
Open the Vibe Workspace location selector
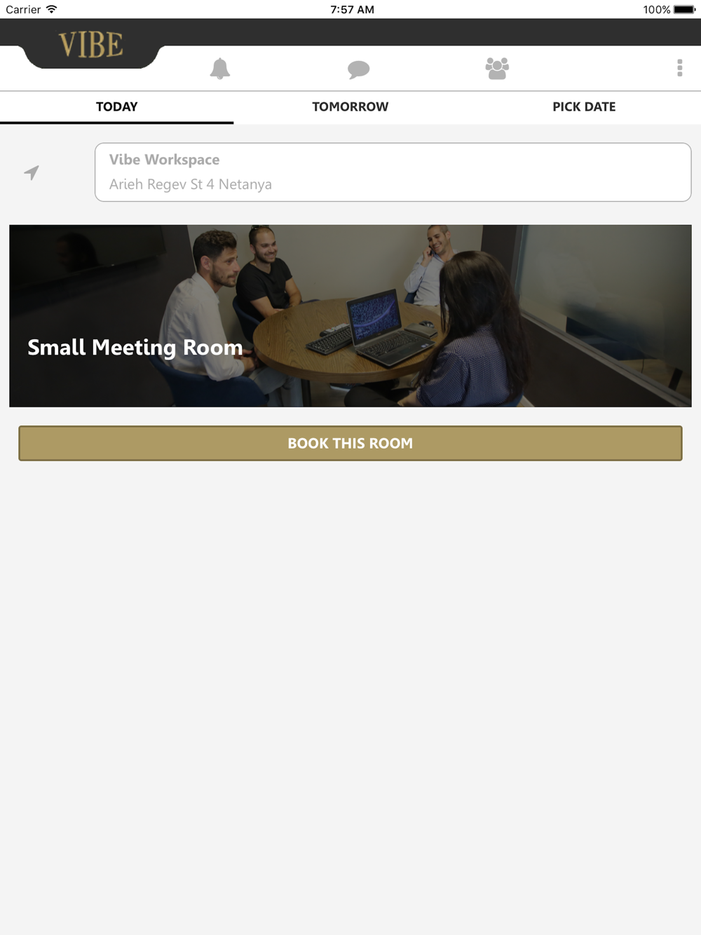click(x=393, y=172)
